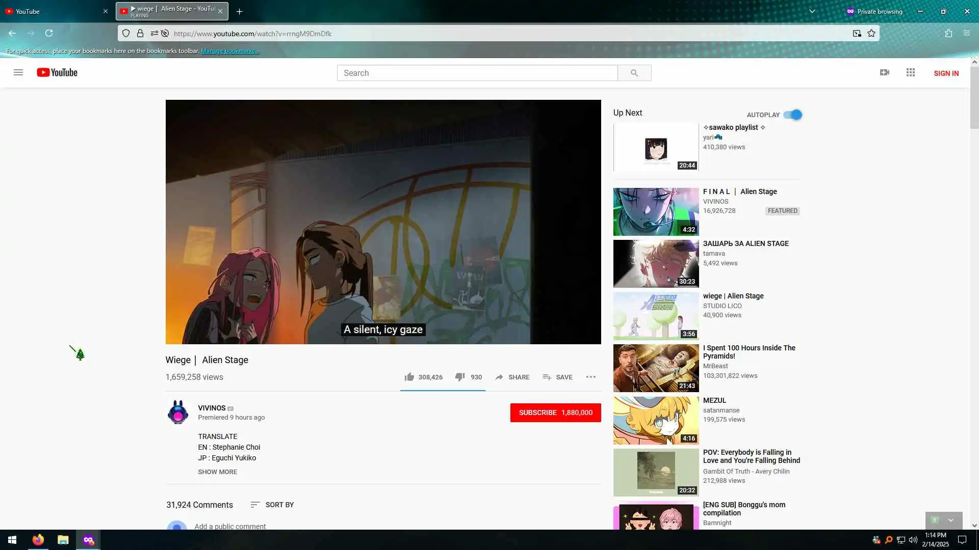The width and height of the screenshot is (979, 550).
Task: Click the create video camera icon
Action: pos(885,72)
